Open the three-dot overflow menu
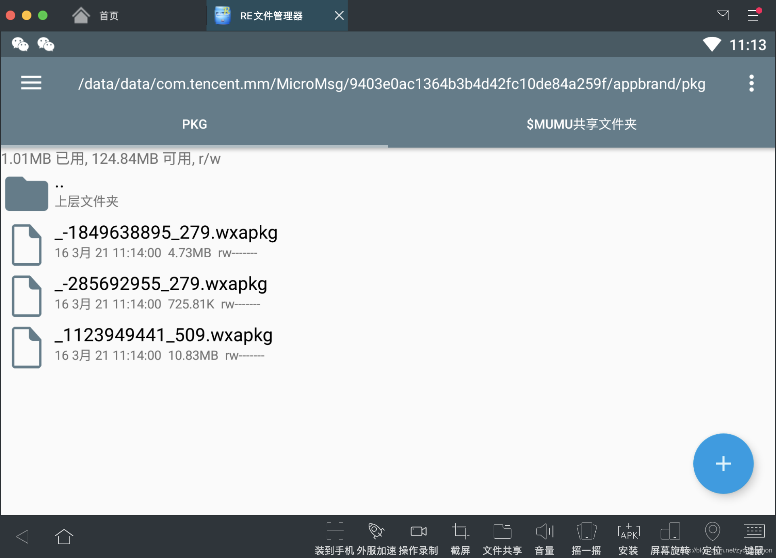The width and height of the screenshot is (776, 558). coord(751,83)
